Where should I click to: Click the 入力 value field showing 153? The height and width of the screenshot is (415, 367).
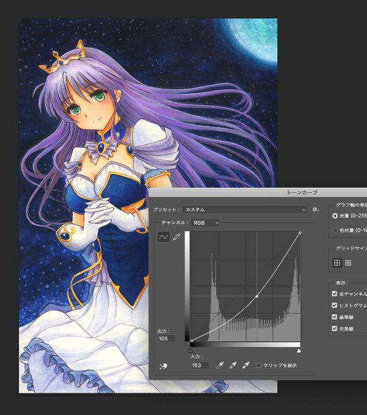click(x=200, y=366)
